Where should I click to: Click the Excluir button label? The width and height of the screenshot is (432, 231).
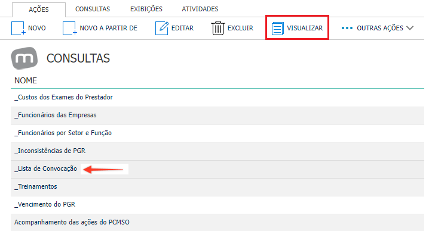pyautogui.click(x=240, y=28)
